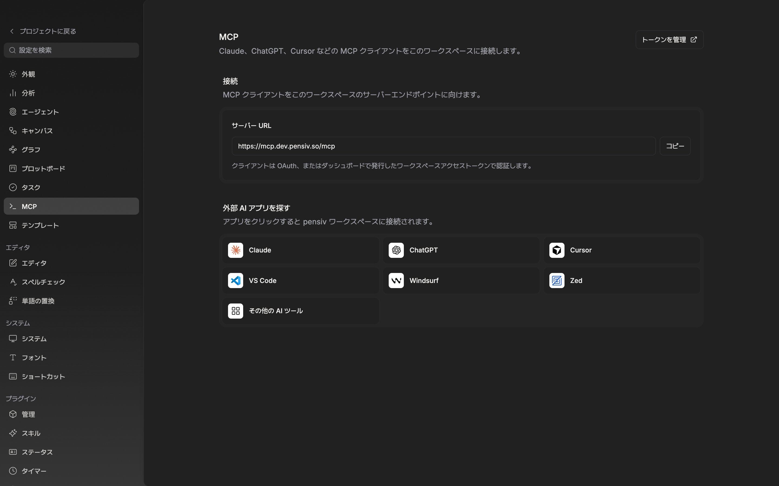The width and height of the screenshot is (779, 486).
Task: Select 単語の置換 in the sidebar
Action: [x=71, y=301]
